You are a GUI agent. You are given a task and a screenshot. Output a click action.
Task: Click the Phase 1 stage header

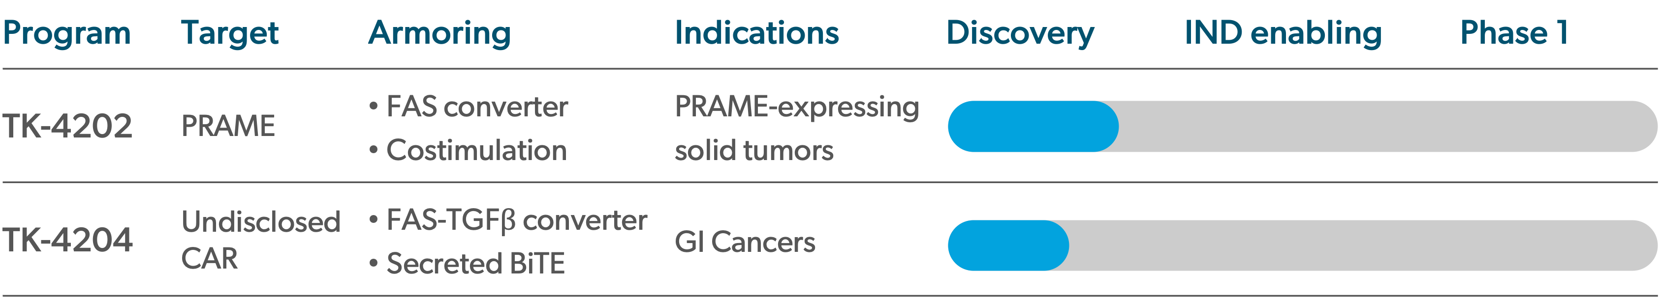point(1514,33)
